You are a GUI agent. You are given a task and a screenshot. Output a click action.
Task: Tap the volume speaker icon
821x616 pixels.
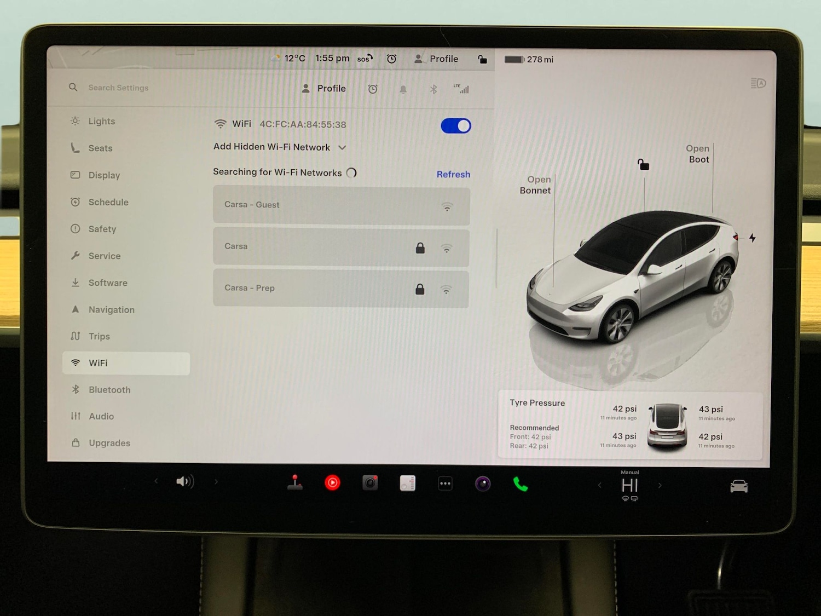(184, 481)
